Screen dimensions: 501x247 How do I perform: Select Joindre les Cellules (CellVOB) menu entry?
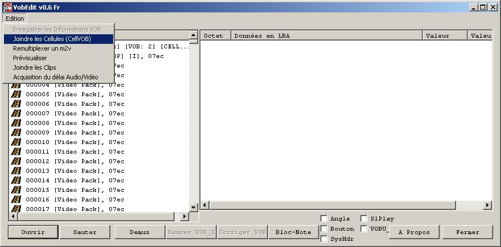52,39
